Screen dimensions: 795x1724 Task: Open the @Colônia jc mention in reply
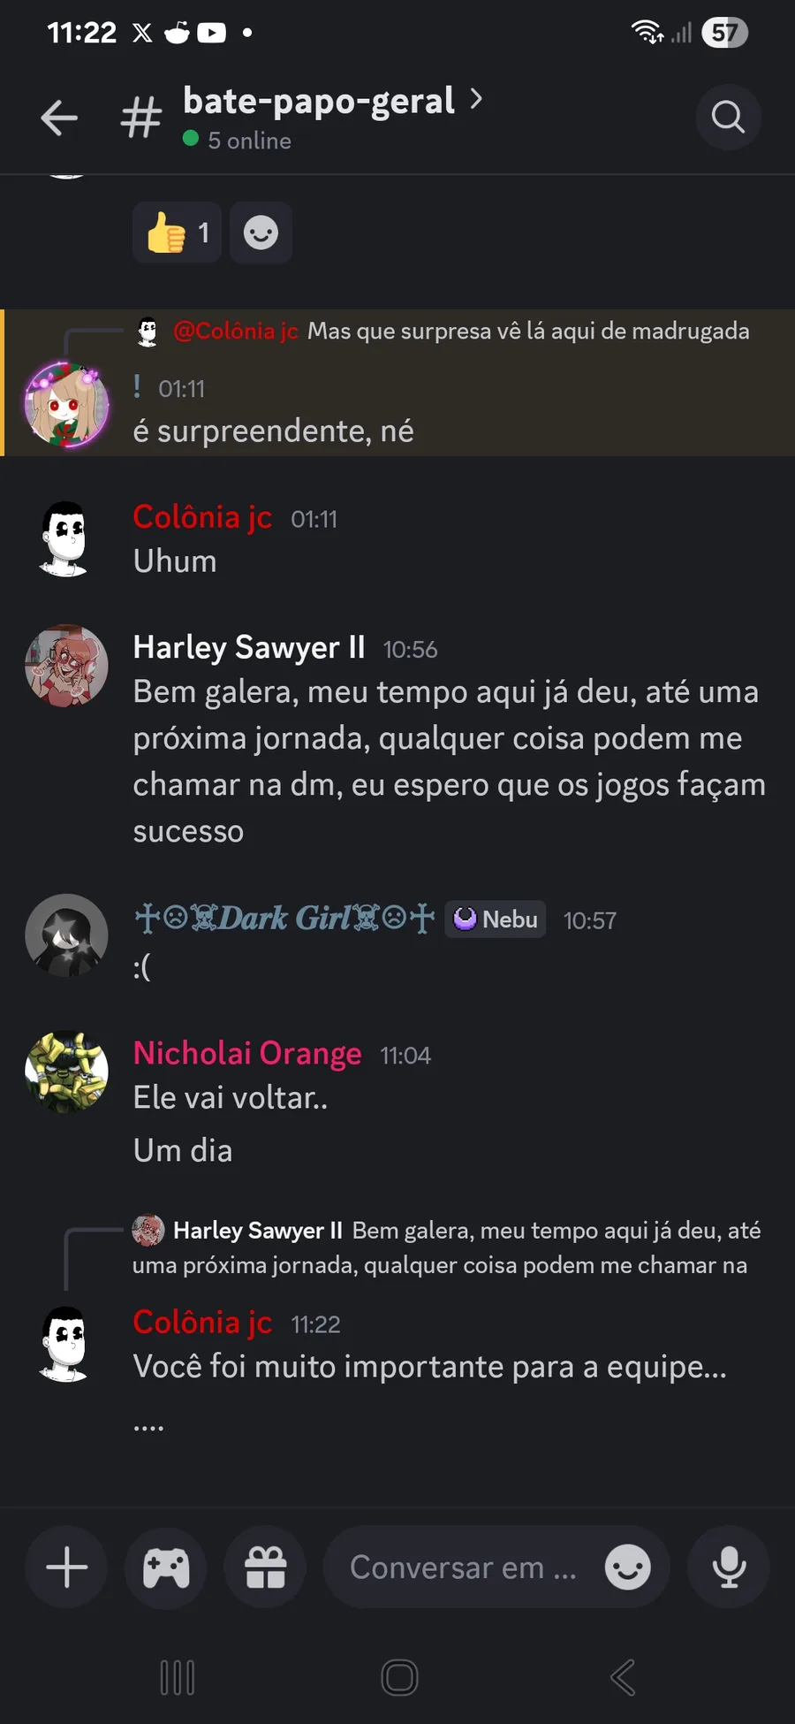[x=236, y=331]
